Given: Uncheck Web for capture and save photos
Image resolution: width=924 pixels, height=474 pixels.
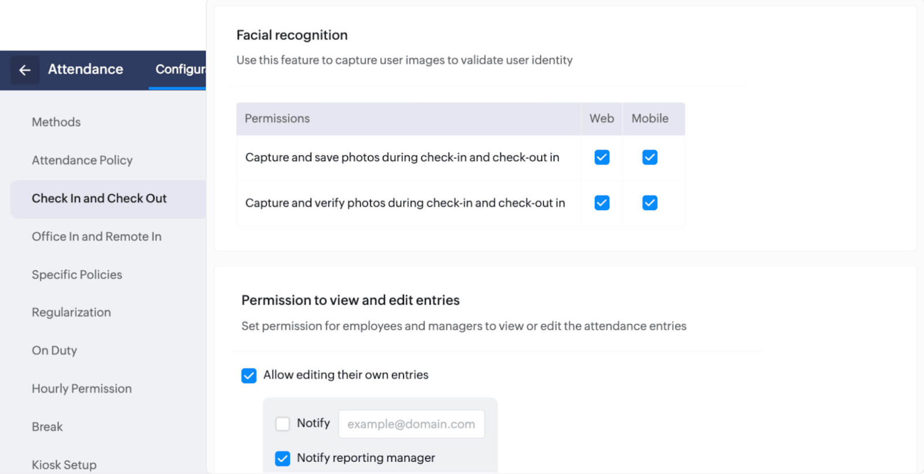Looking at the screenshot, I should [x=602, y=157].
